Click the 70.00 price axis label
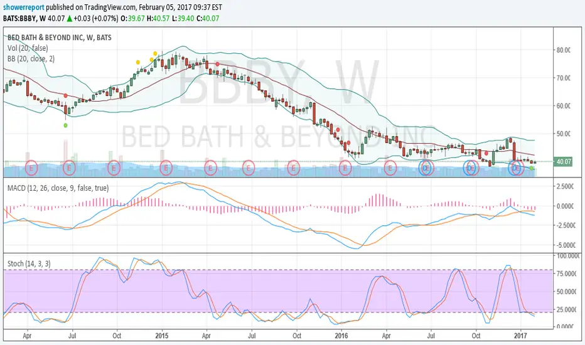The height and width of the screenshot is (345, 585). pyautogui.click(x=564, y=78)
